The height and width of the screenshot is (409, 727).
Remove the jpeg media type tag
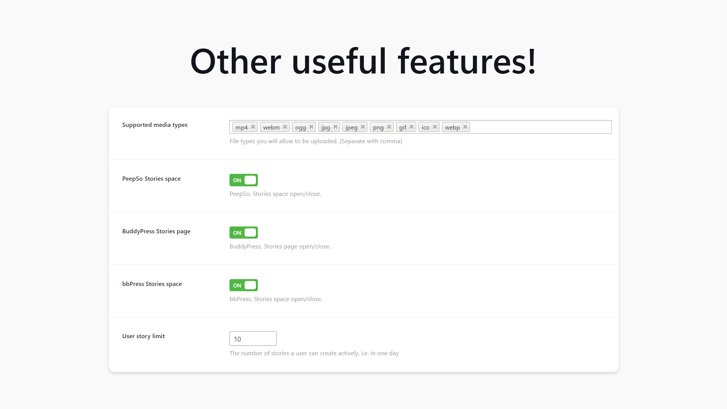(363, 127)
